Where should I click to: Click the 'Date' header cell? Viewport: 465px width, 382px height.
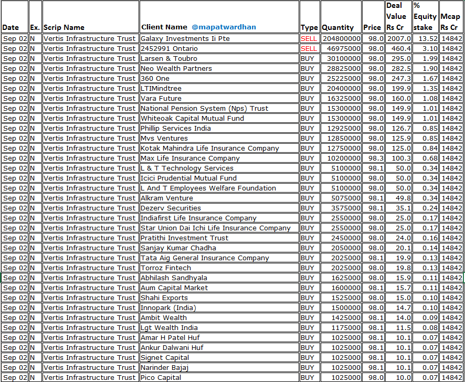(15, 17)
